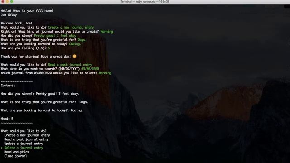
Task: Choose 'Close journal' menu option
Action: click(x=15, y=156)
